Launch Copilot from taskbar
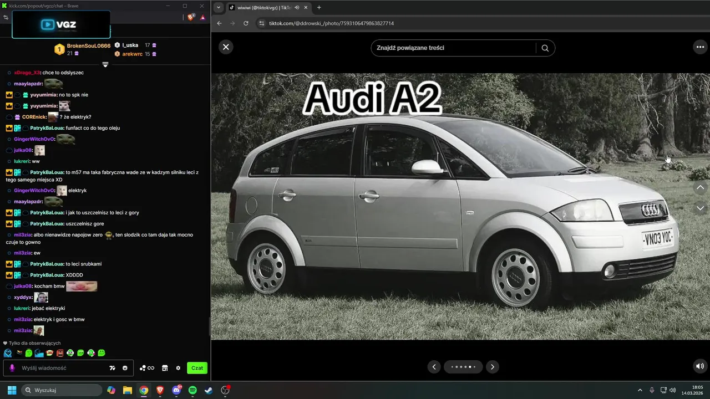The height and width of the screenshot is (399, 710). coord(111,390)
